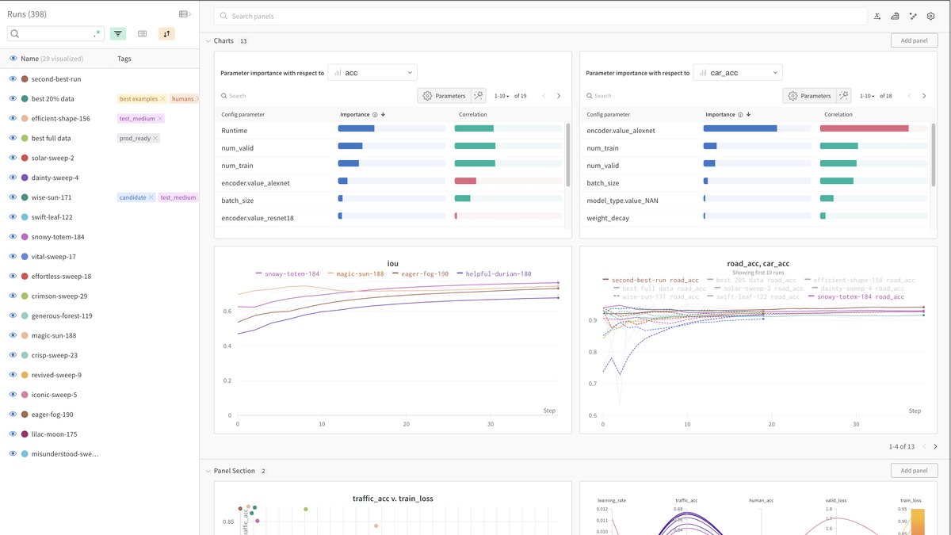Collapse the Panel Section

tap(208, 471)
